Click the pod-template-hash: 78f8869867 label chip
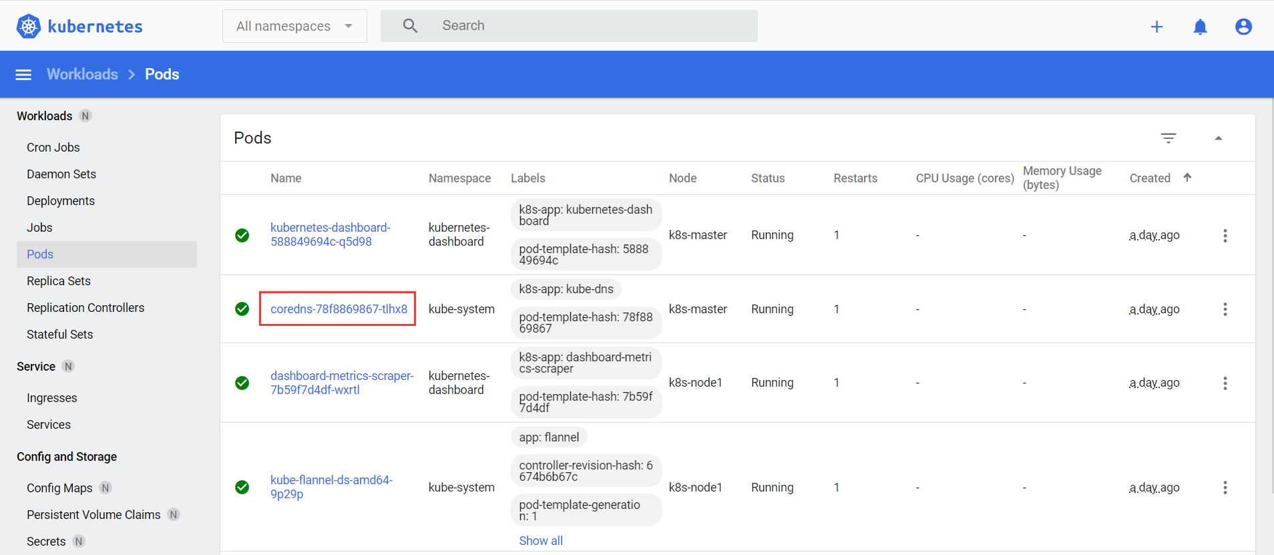 pyautogui.click(x=586, y=323)
